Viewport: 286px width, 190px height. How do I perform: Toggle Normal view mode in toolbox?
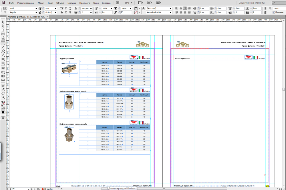(3, 118)
